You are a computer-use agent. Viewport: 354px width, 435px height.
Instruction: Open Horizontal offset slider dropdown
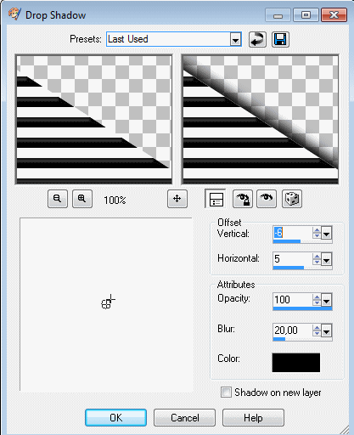pos(327,259)
